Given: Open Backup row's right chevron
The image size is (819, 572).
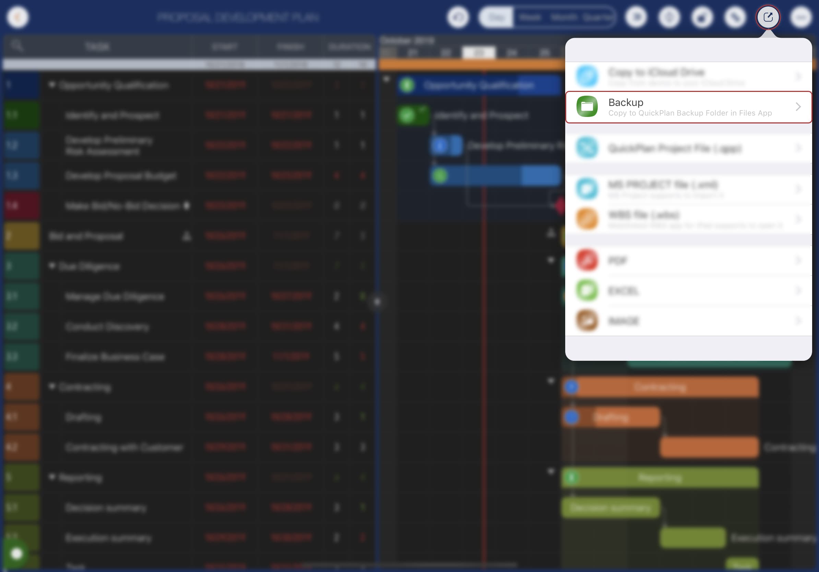Looking at the screenshot, I should (x=798, y=107).
